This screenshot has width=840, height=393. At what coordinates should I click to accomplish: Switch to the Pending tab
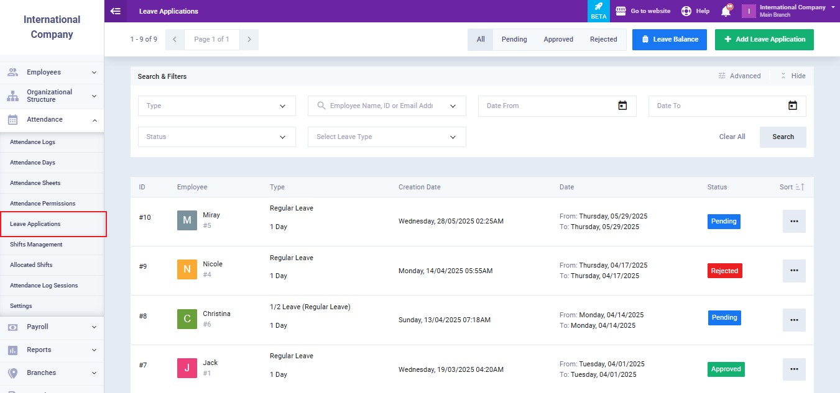click(x=514, y=39)
